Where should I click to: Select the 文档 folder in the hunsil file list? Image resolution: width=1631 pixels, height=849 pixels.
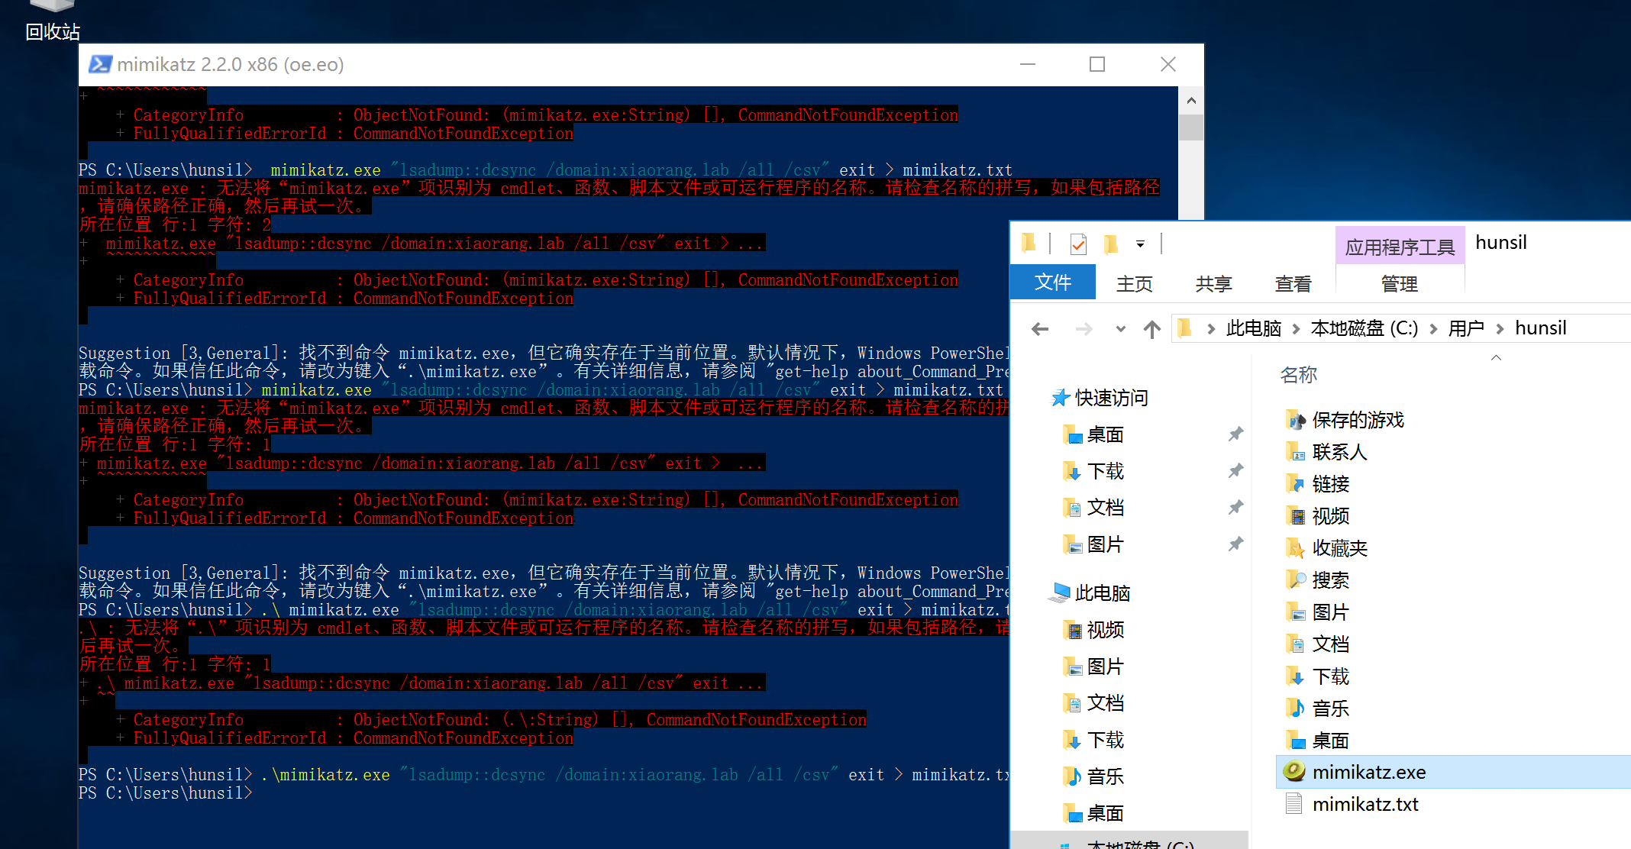coord(1318,644)
